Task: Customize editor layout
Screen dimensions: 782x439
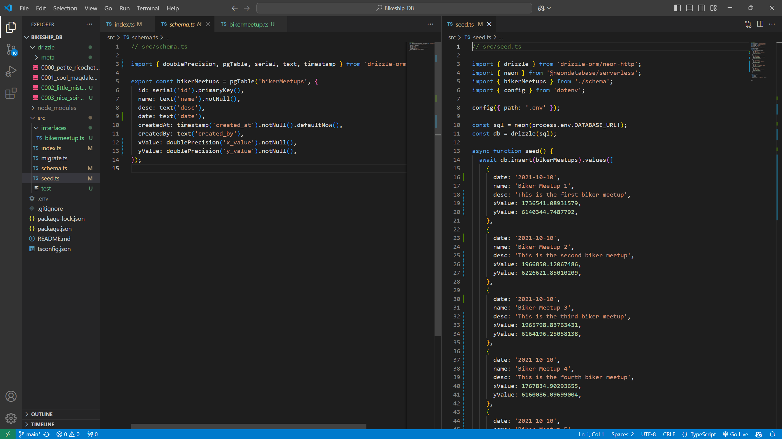Action: [x=714, y=8]
